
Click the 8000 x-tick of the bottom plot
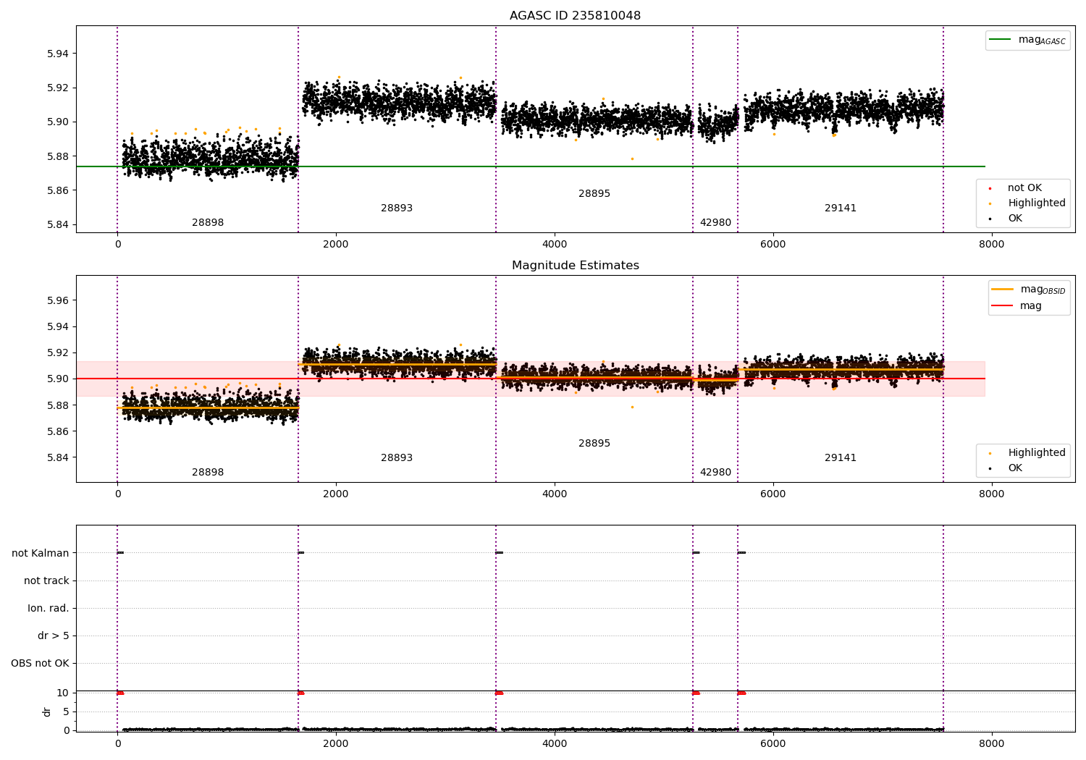tap(991, 744)
